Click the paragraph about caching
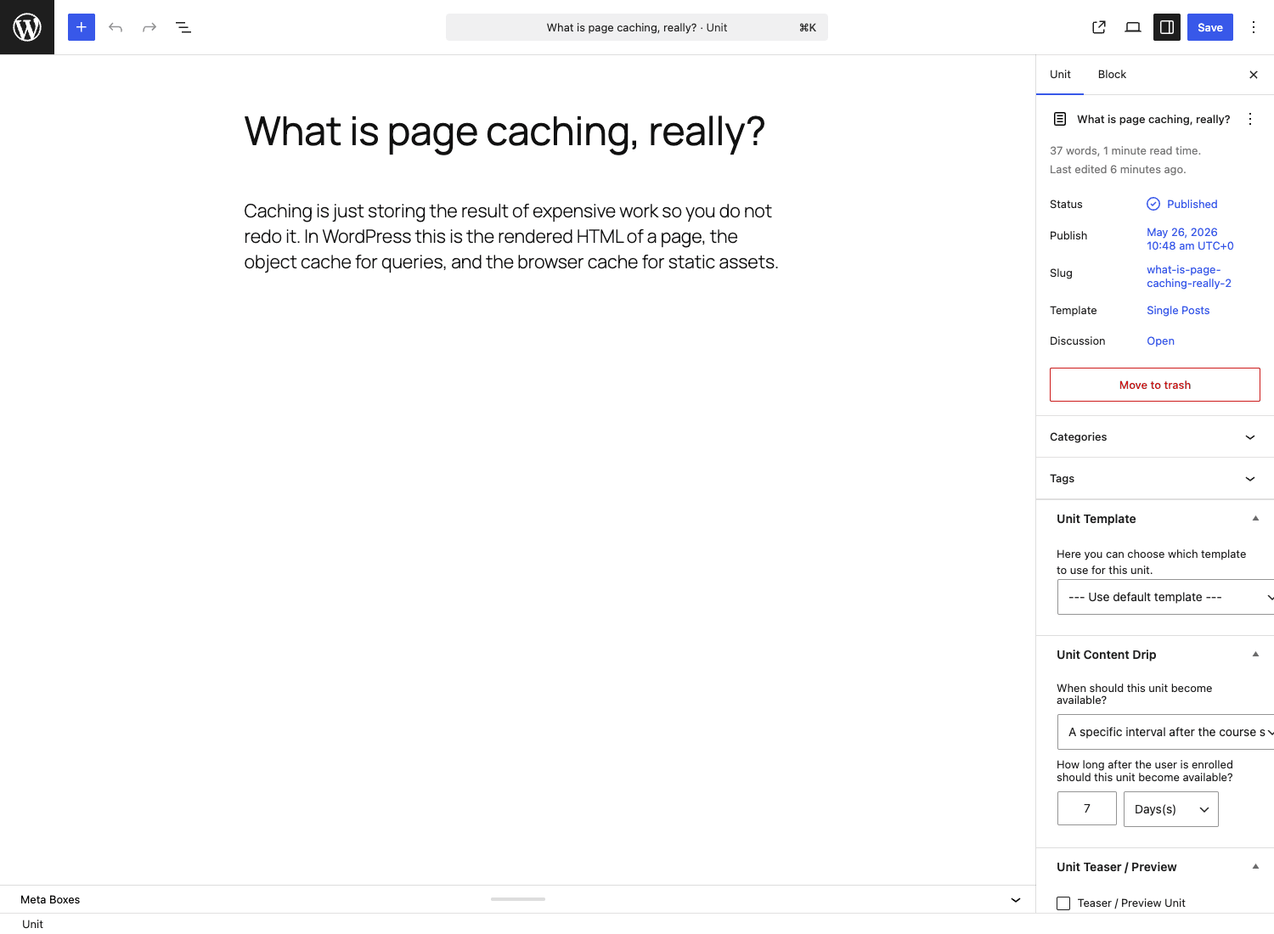Viewport: 1274px width, 934px height. (511, 236)
